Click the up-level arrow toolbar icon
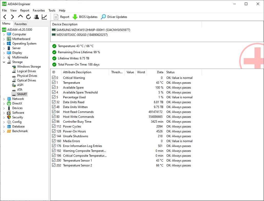This screenshot has width=264, height=201. pos(20,16)
